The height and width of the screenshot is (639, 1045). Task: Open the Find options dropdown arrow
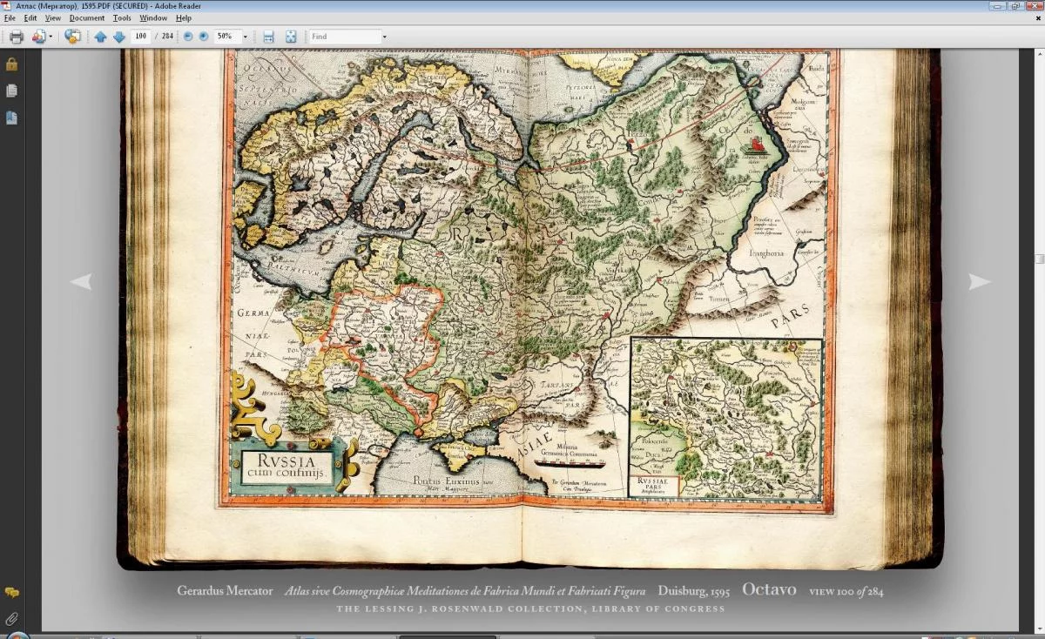pos(385,37)
